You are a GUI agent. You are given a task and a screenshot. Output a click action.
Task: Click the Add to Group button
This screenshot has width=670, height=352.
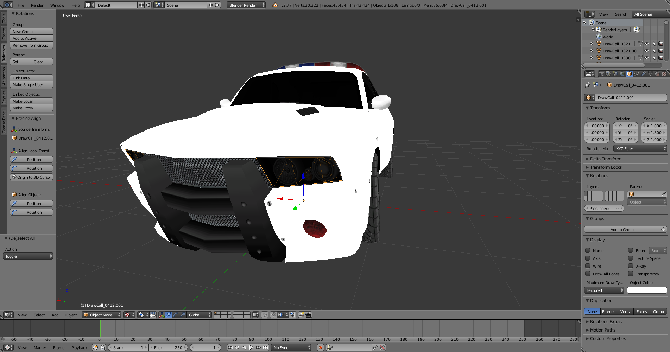[622, 229]
